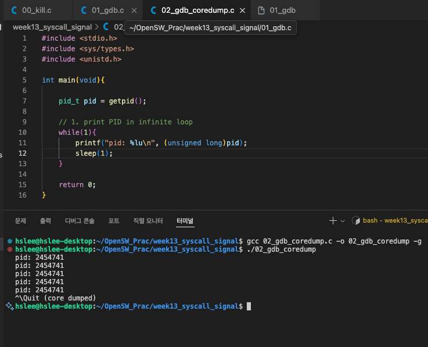Create a new terminal with plus icon

point(333,221)
